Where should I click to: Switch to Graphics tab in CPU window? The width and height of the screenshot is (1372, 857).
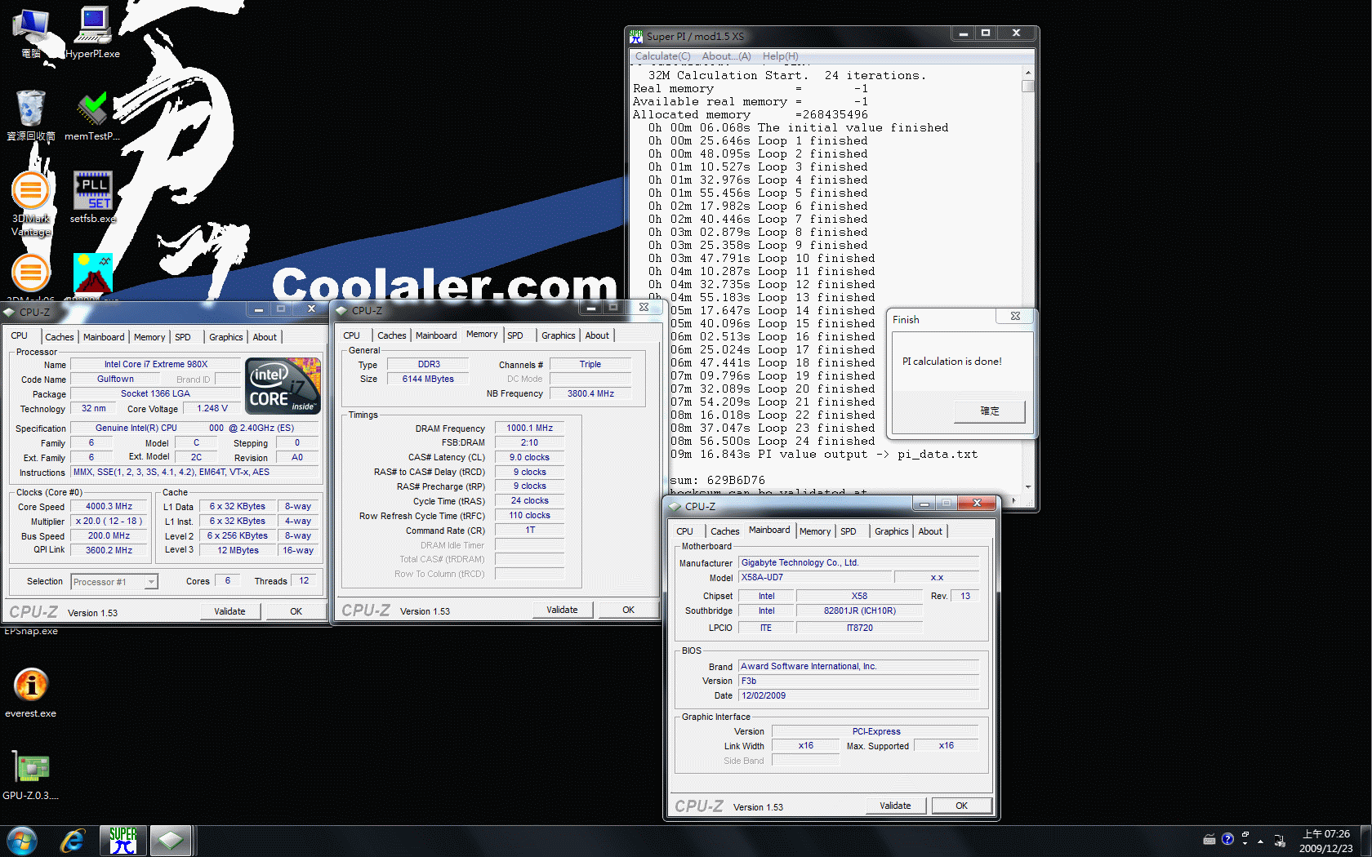(225, 337)
